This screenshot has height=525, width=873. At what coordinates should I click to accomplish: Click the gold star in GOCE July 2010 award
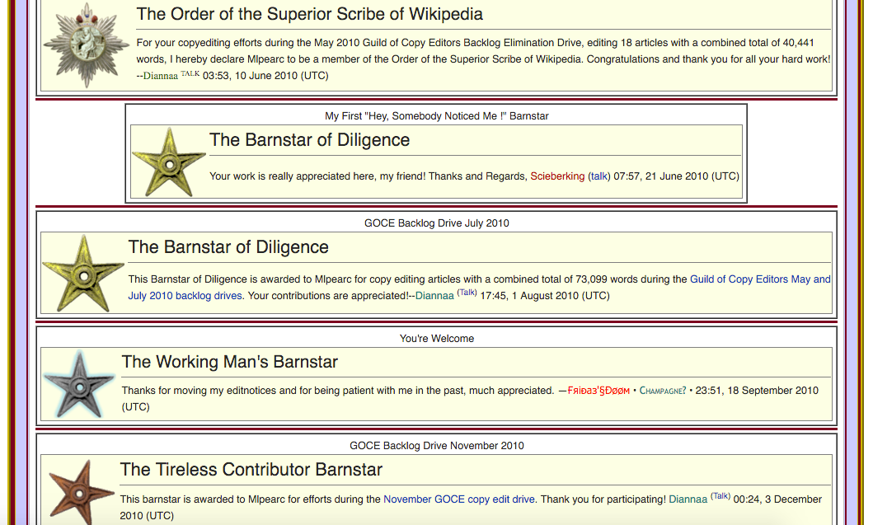pyautogui.click(x=83, y=273)
